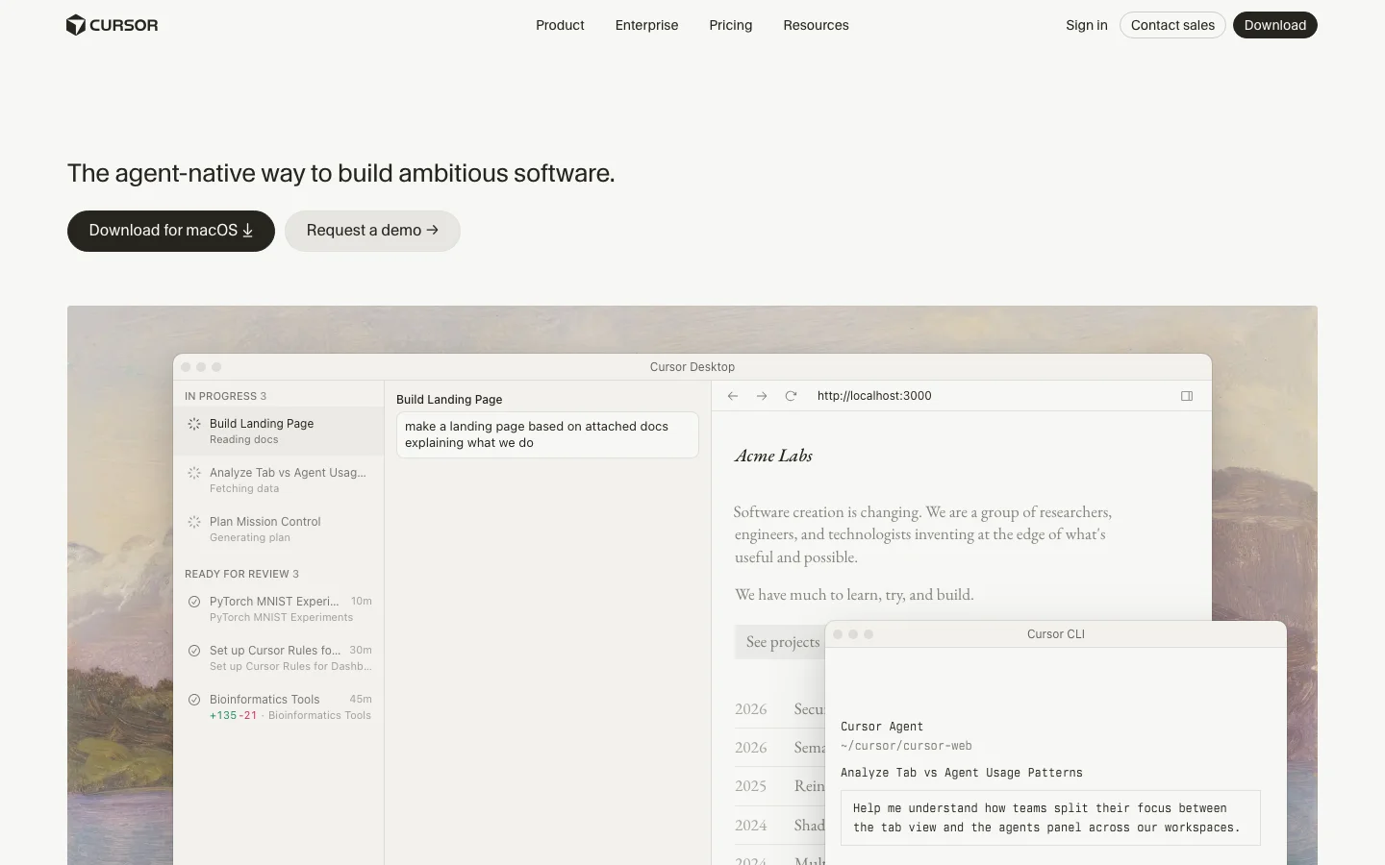Click the 2025 row in preview list
This screenshot has width=1385, height=865.
click(779, 786)
